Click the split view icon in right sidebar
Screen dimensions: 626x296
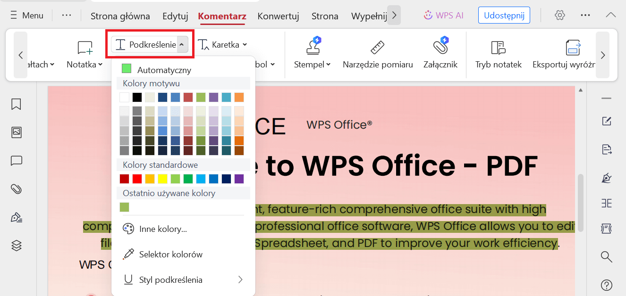point(607,203)
